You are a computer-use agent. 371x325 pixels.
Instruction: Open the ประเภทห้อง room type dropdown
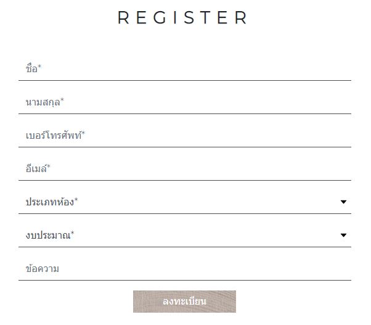(x=185, y=202)
